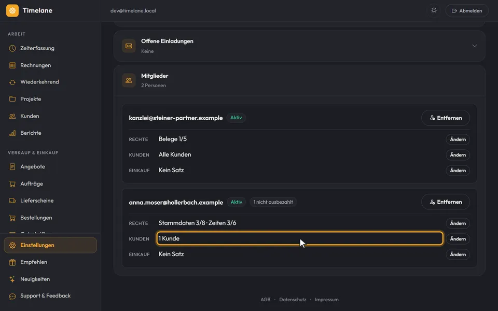Click the Einstellungen gear icon
Screen dimensions: 498x311
point(12,245)
